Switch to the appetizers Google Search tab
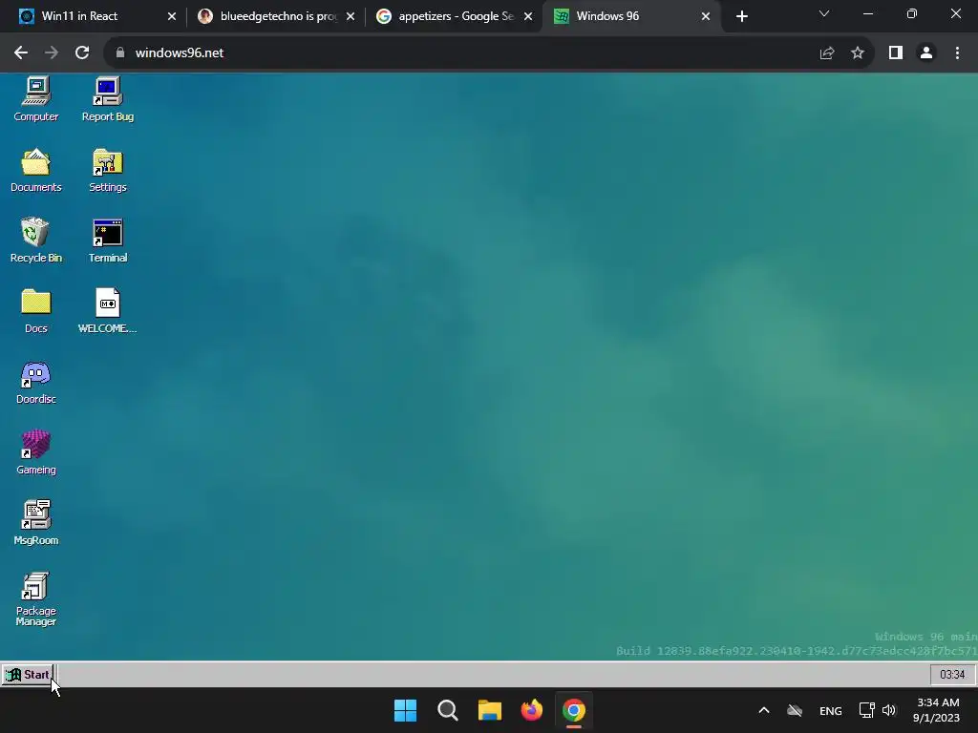Viewport: 978px width, 733px height. [x=454, y=16]
